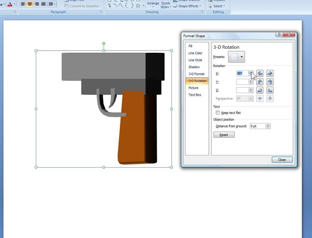
Task: Switch to the 3-D Format category
Action: click(x=197, y=74)
